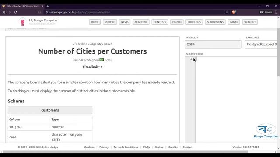The image size is (280, 157).
Task: Click the Private window indicator
Action: point(266,12)
